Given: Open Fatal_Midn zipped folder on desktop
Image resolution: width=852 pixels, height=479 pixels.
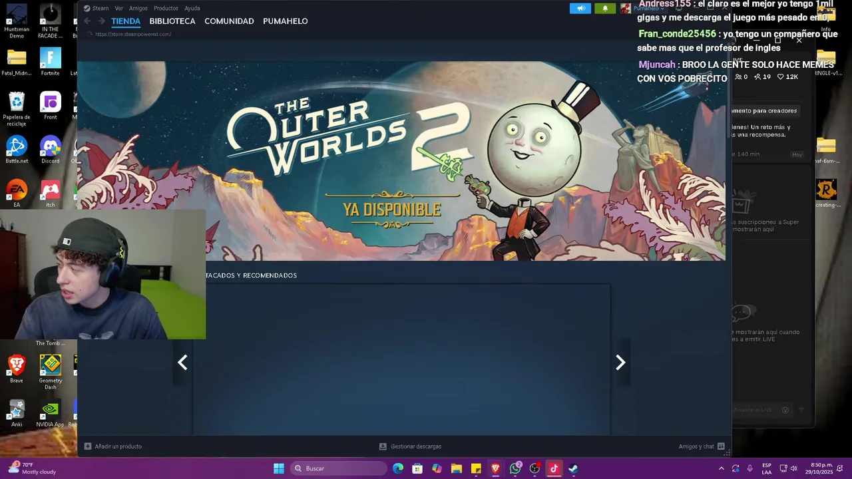Looking at the screenshot, I should (x=17, y=63).
